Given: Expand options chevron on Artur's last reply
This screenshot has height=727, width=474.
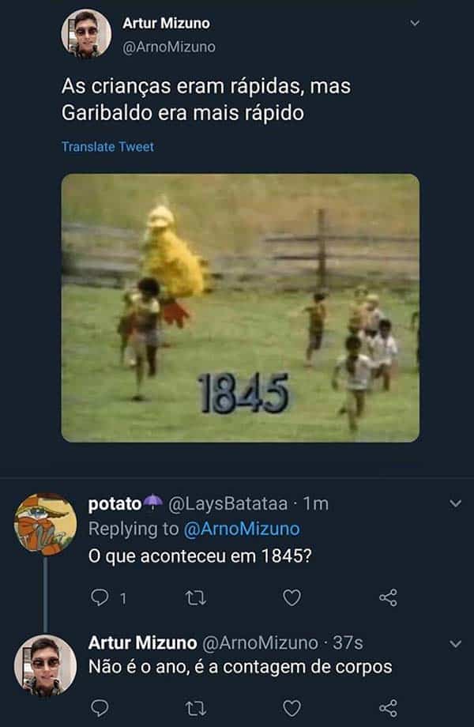Looking at the screenshot, I should [455, 644].
